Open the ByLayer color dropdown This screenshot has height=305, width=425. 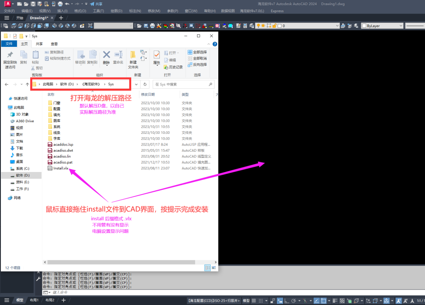[x=382, y=26]
